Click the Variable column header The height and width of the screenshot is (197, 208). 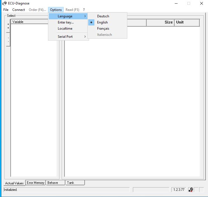29,22
